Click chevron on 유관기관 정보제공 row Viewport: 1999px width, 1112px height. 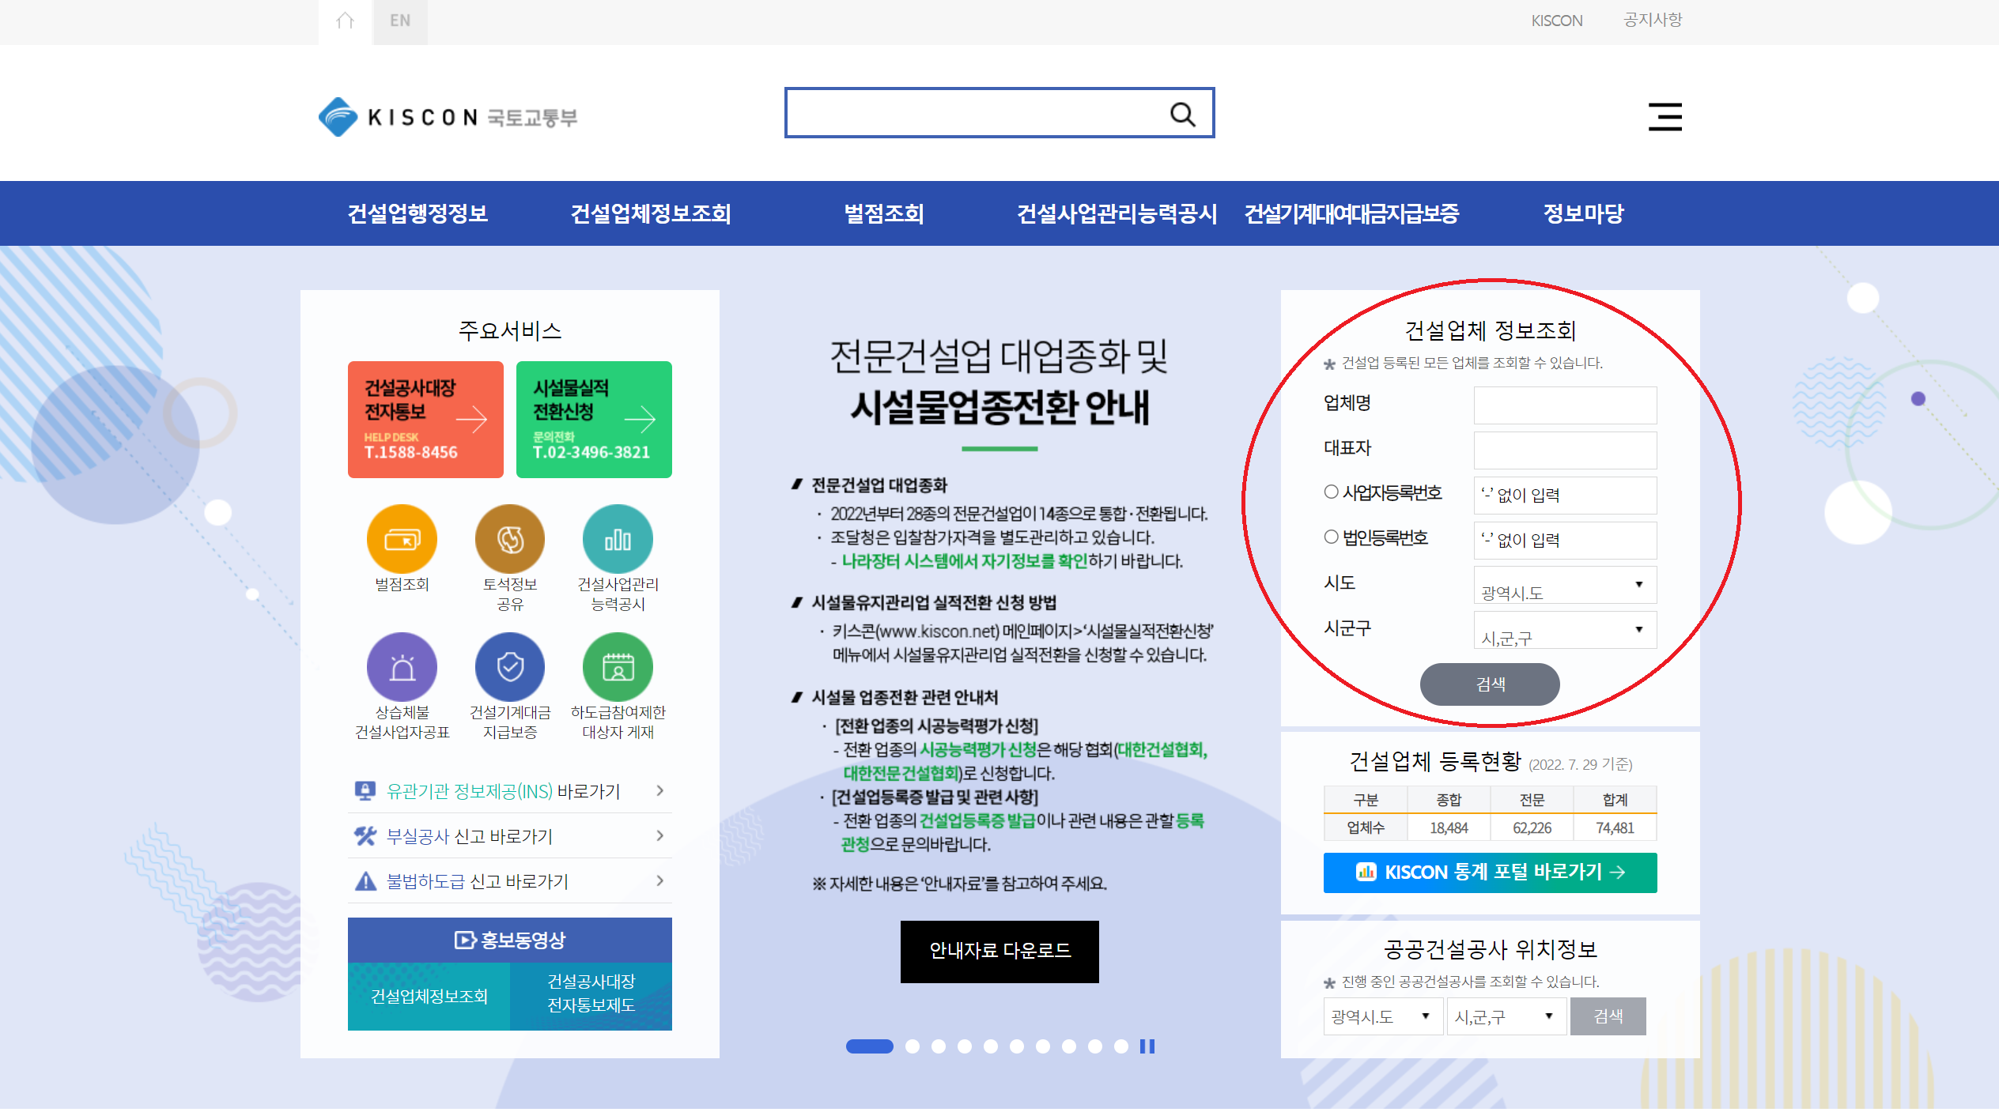660,790
